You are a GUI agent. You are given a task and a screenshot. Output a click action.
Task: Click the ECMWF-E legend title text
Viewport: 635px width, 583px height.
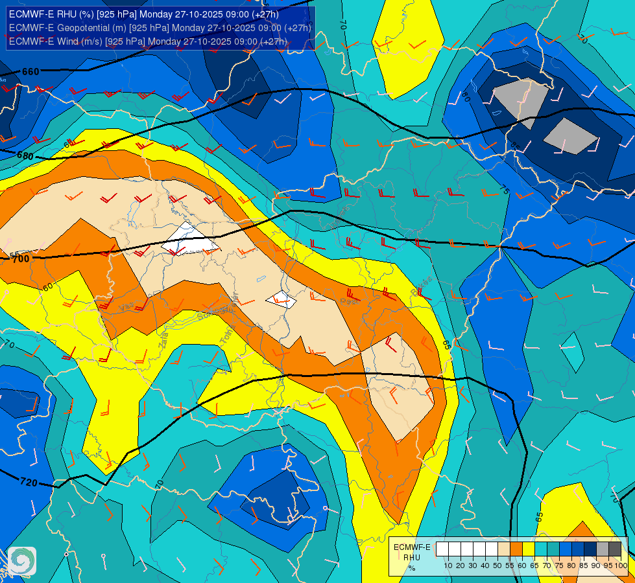pos(412,547)
